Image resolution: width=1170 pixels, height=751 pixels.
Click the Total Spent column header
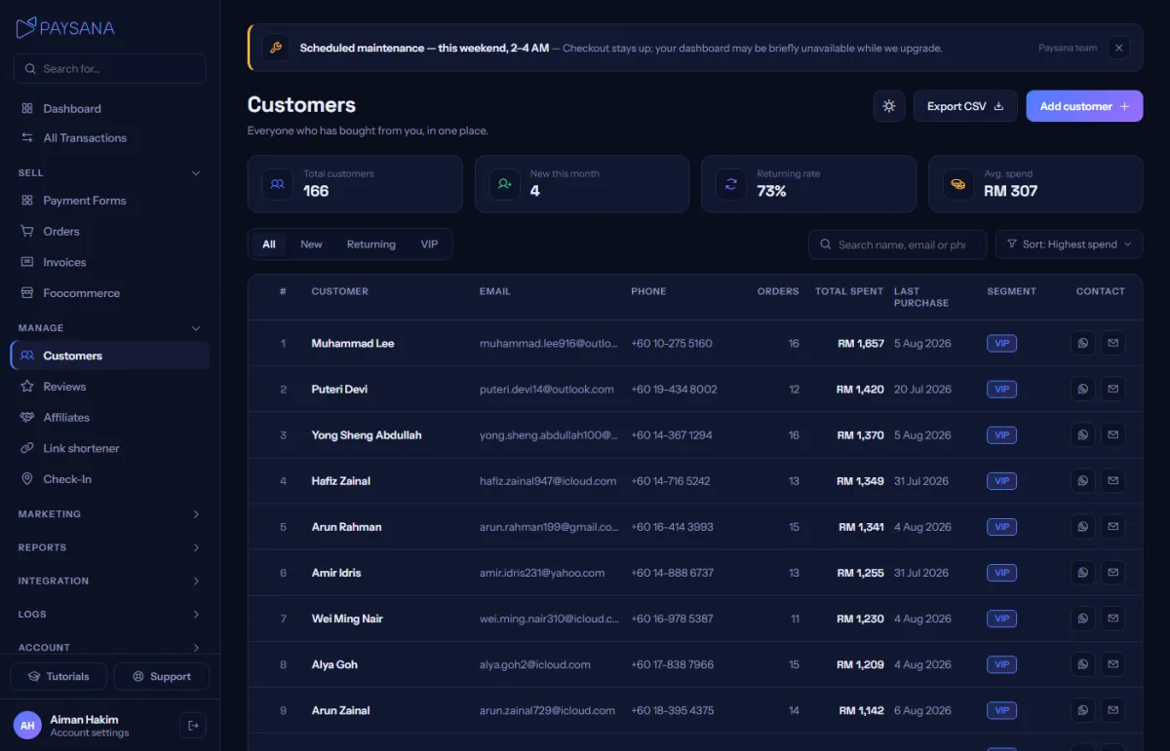[849, 291]
